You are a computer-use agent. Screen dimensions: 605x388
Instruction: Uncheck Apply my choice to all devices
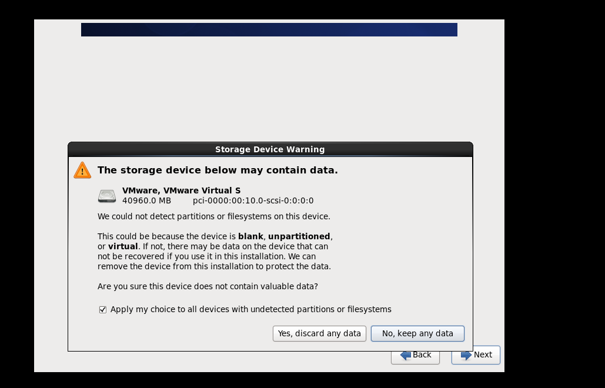tap(103, 310)
